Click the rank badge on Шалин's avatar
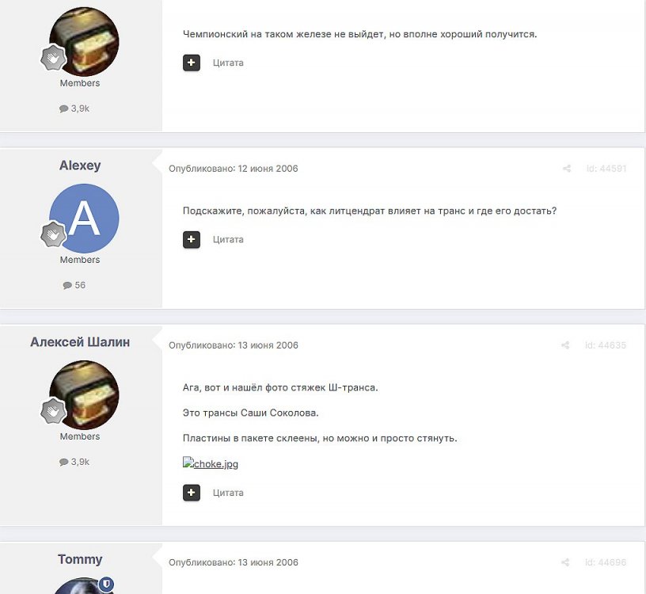This screenshot has width=646, height=594. coord(53,411)
